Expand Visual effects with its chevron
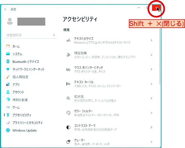Viewport: 185px width, 148px height. click(151, 55)
